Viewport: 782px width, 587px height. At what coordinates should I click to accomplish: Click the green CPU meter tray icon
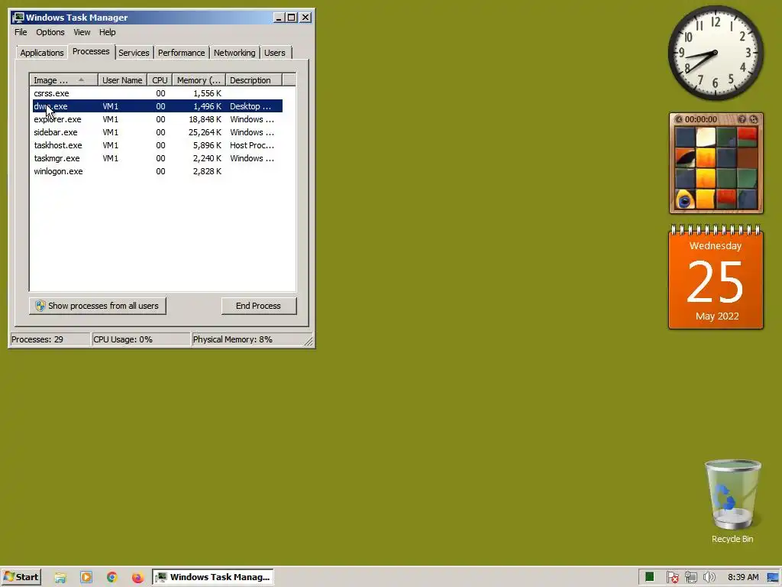(x=649, y=577)
